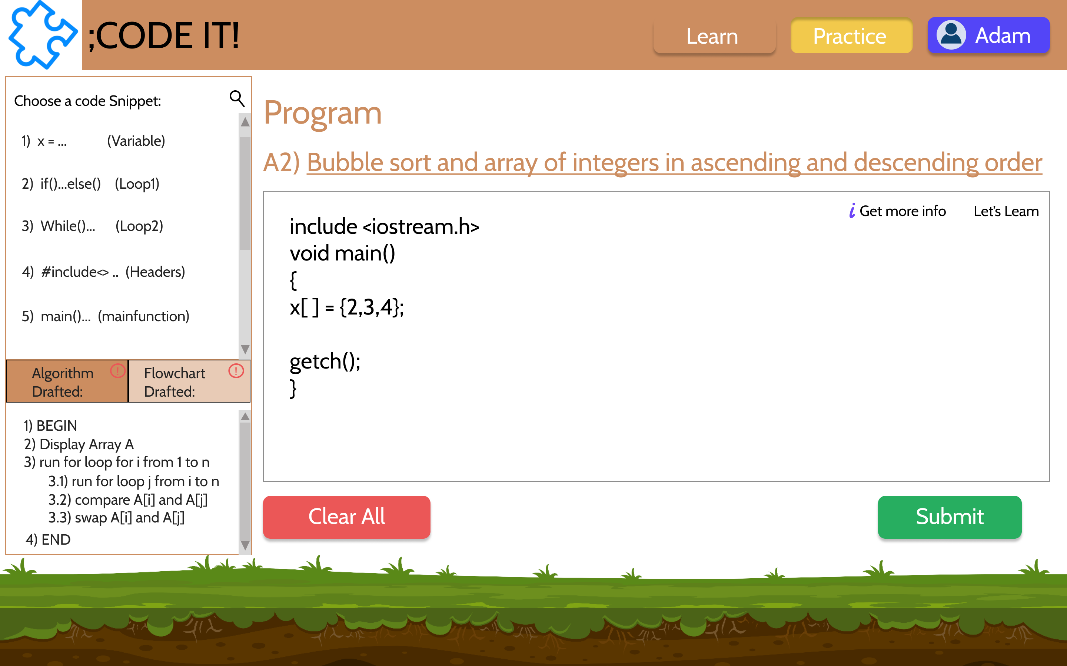This screenshot has width=1067, height=666.
Task: Submit the program
Action: click(x=950, y=517)
